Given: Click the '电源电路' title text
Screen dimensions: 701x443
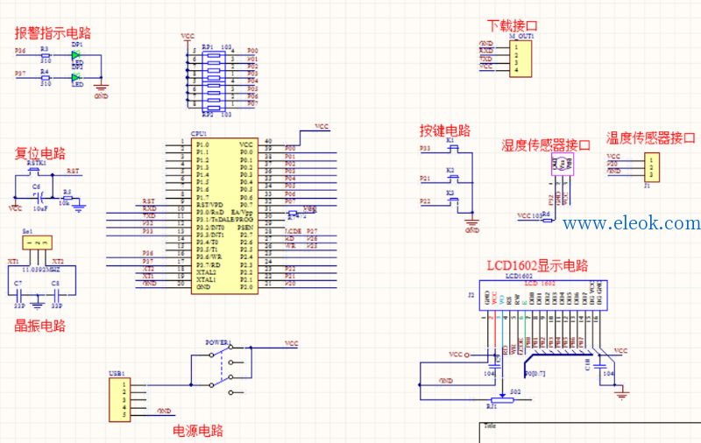Looking at the screenshot, I should click(x=198, y=431).
